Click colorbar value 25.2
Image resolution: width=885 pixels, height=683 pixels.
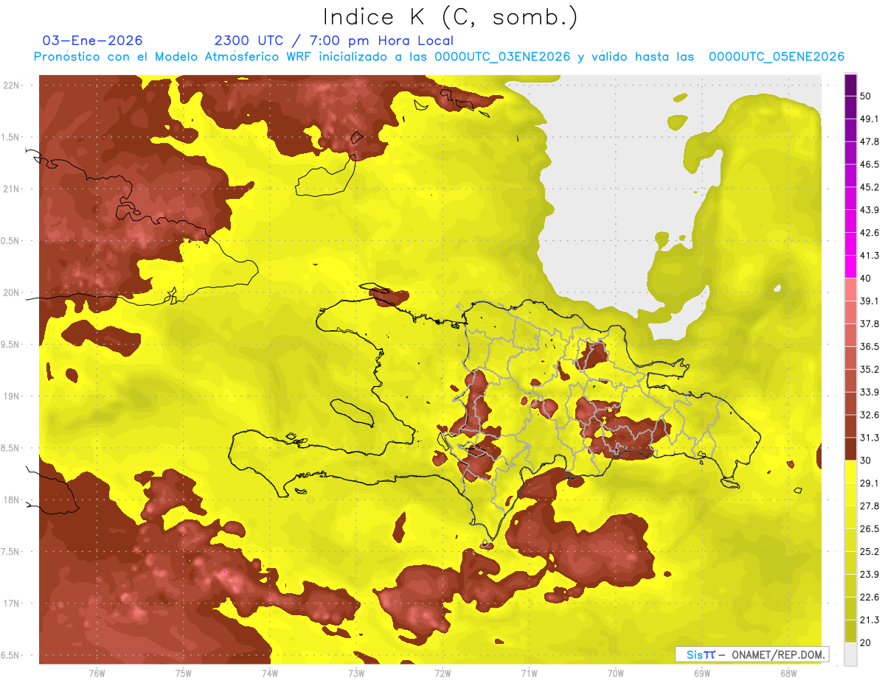tap(869, 552)
